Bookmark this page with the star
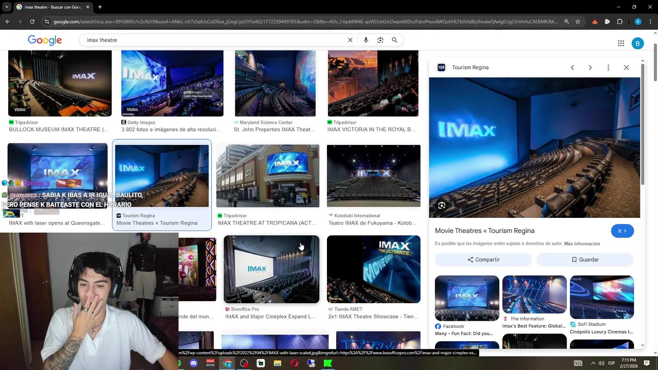The image size is (658, 370). coord(578,22)
